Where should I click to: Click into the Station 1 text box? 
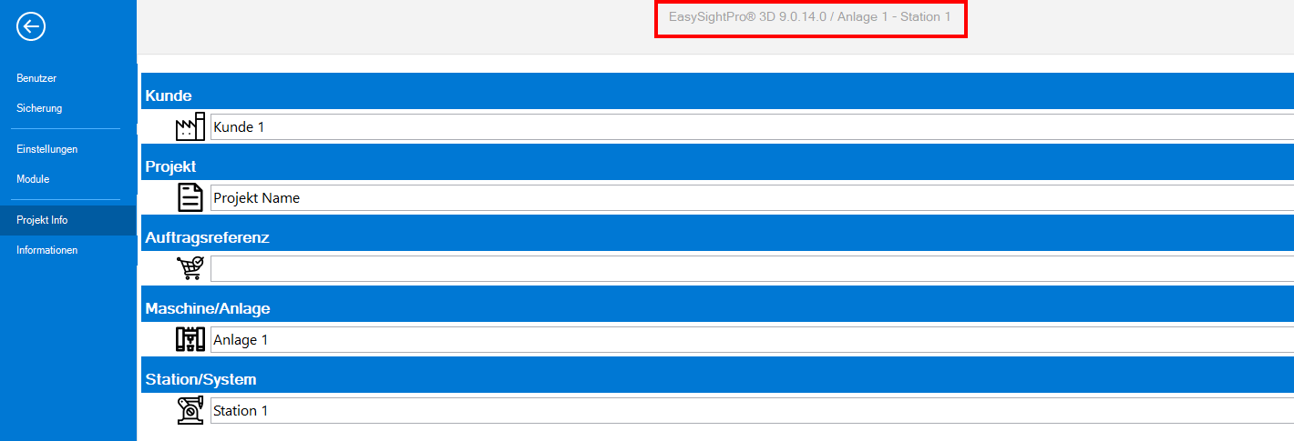(x=747, y=411)
